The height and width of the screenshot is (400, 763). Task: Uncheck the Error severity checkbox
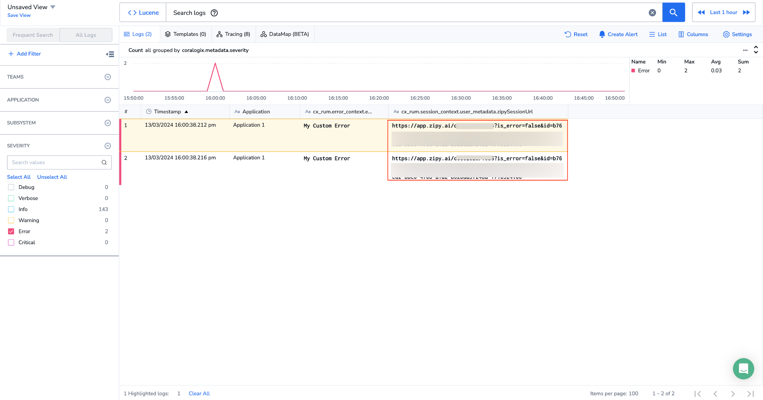[11, 231]
